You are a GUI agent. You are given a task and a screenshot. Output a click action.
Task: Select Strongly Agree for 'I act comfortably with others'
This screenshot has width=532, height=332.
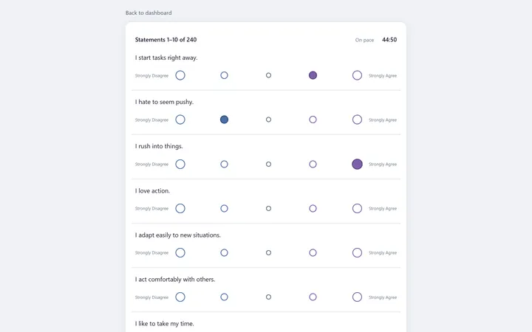point(357,297)
